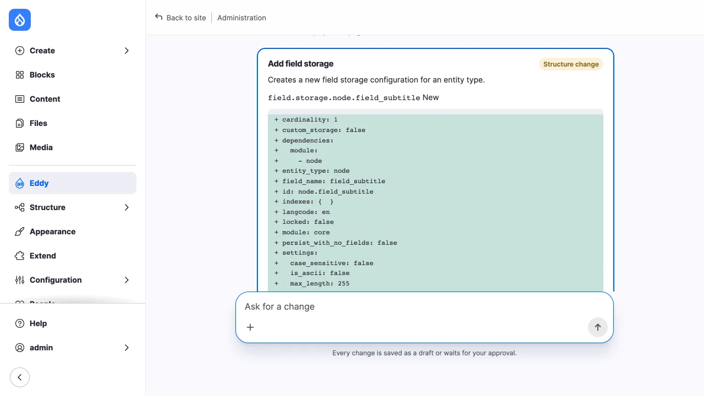Click the Content list icon
The height and width of the screenshot is (396, 704).
(x=20, y=99)
